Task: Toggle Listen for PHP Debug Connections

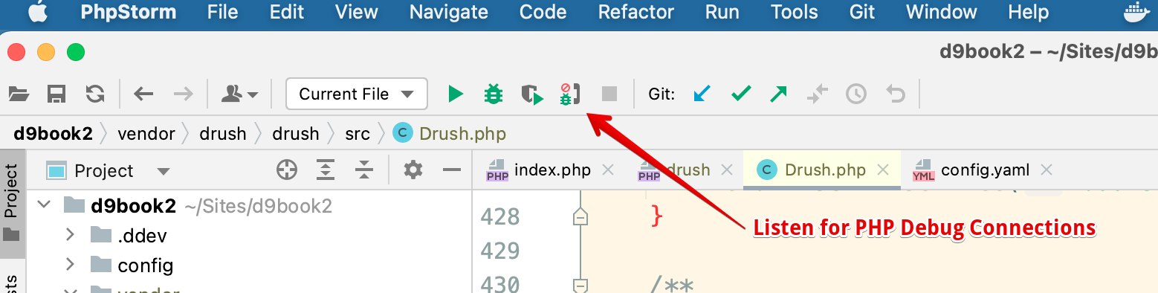Action: (x=570, y=94)
